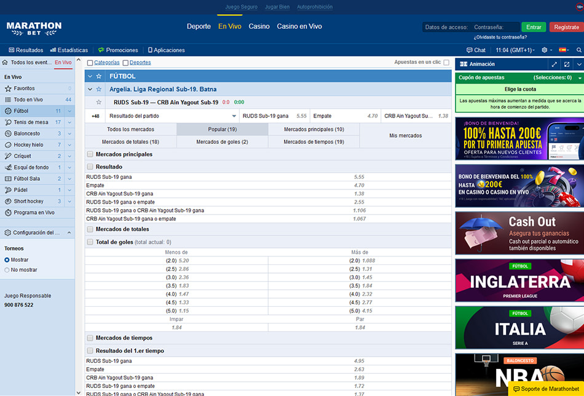Collapse the Argelia Liga Regional section
Viewport: 584px width, 396px height.
click(x=90, y=89)
